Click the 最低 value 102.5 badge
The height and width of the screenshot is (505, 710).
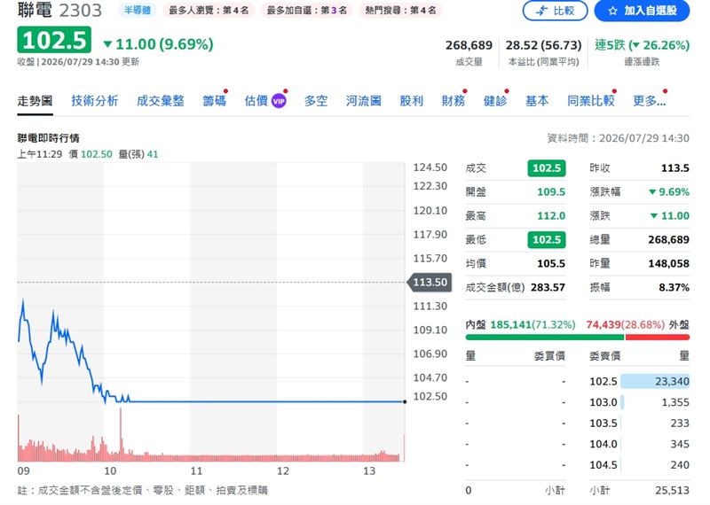(x=547, y=239)
